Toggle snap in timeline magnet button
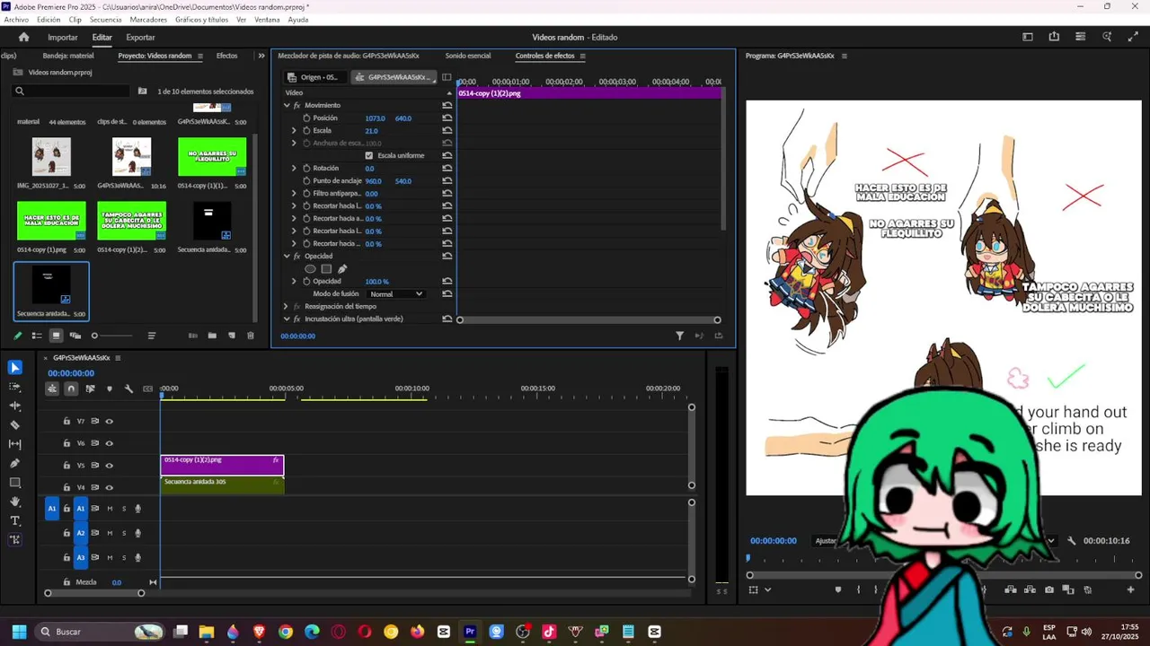1150x646 pixels. pyautogui.click(x=71, y=388)
